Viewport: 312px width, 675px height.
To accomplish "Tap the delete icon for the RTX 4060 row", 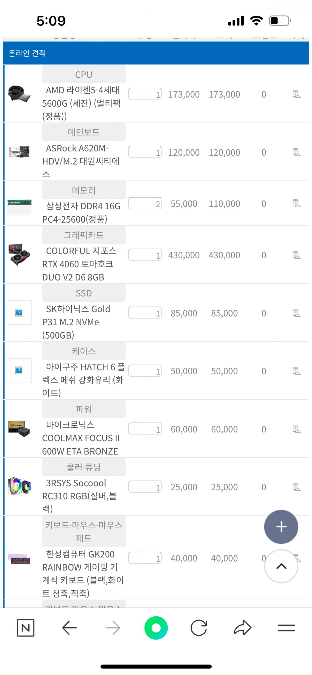I will (x=296, y=255).
